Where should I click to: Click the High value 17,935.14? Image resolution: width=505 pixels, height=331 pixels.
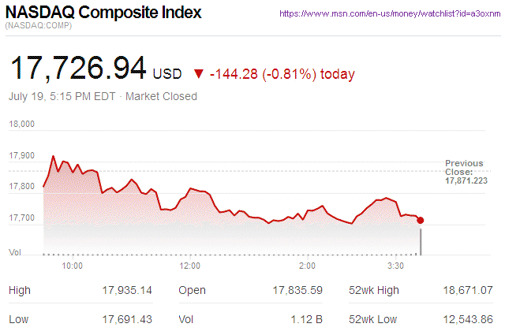coord(127,290)
